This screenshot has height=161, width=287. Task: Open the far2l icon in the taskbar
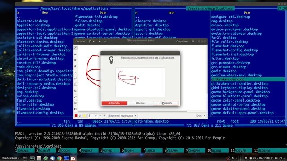point(66,158)
